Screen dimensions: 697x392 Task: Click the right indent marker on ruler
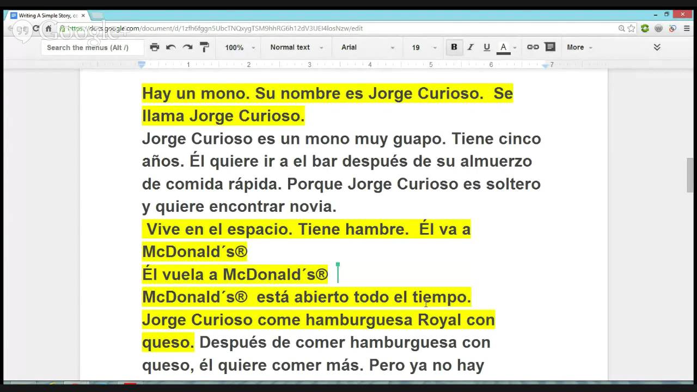click(545, 65)
